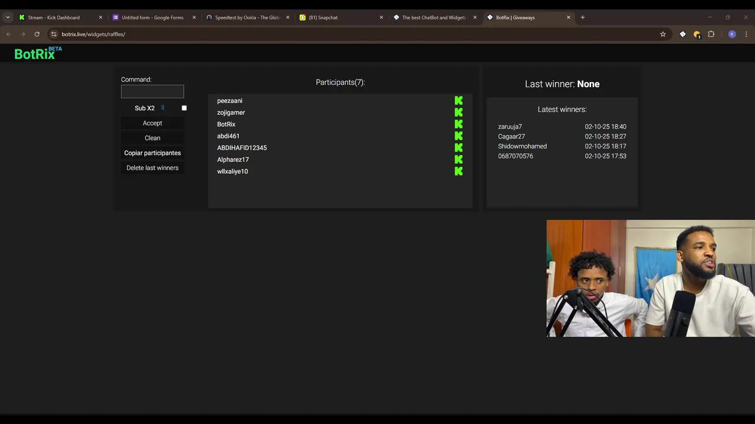This screenshot has height=424, width=755.
Task: Switch to the Speedtest by Ookla tab
Action: pyautogui.click(x=247, y=18)
